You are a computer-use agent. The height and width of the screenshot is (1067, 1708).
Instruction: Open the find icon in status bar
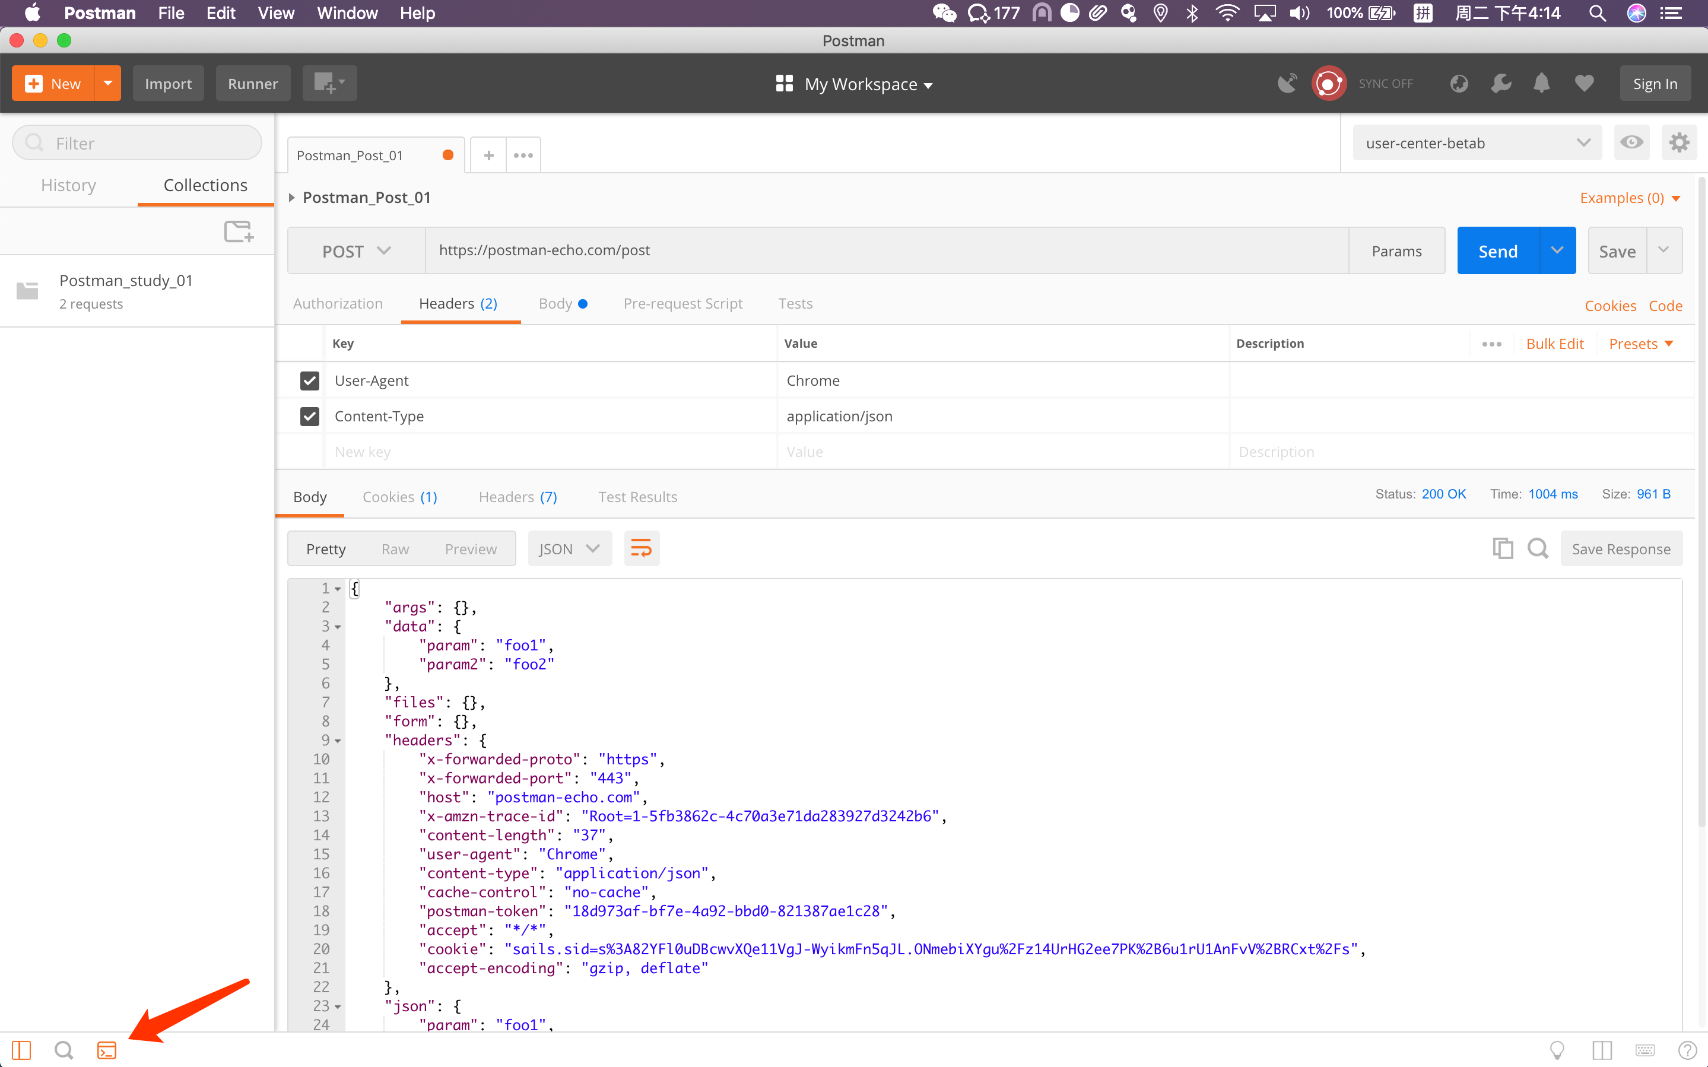[64, 1050]
